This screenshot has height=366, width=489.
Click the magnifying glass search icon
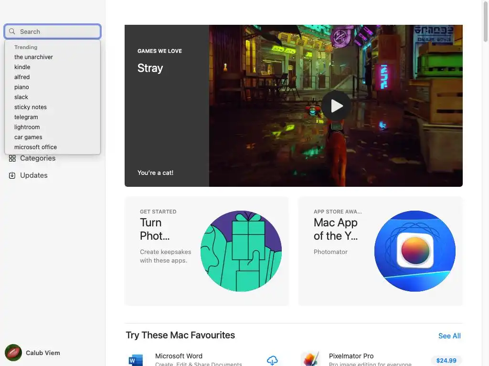click(x=12, y=31)
